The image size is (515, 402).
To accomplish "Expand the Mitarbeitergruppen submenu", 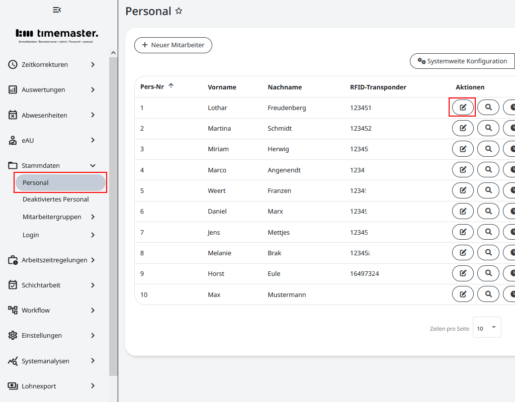I will 93,217.
